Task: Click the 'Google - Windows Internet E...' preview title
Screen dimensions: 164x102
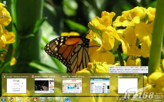Action: pyautogui.click(x=18, y=77)
